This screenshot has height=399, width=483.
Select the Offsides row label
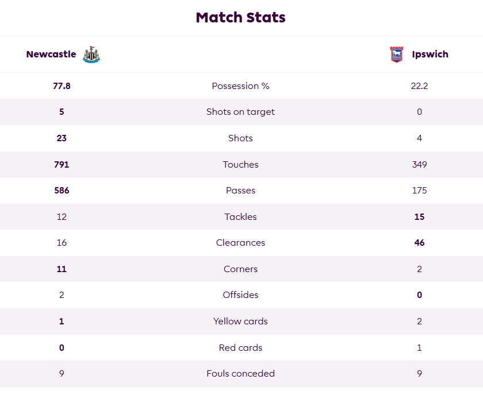pyautogui.click(x=240, y=295)
